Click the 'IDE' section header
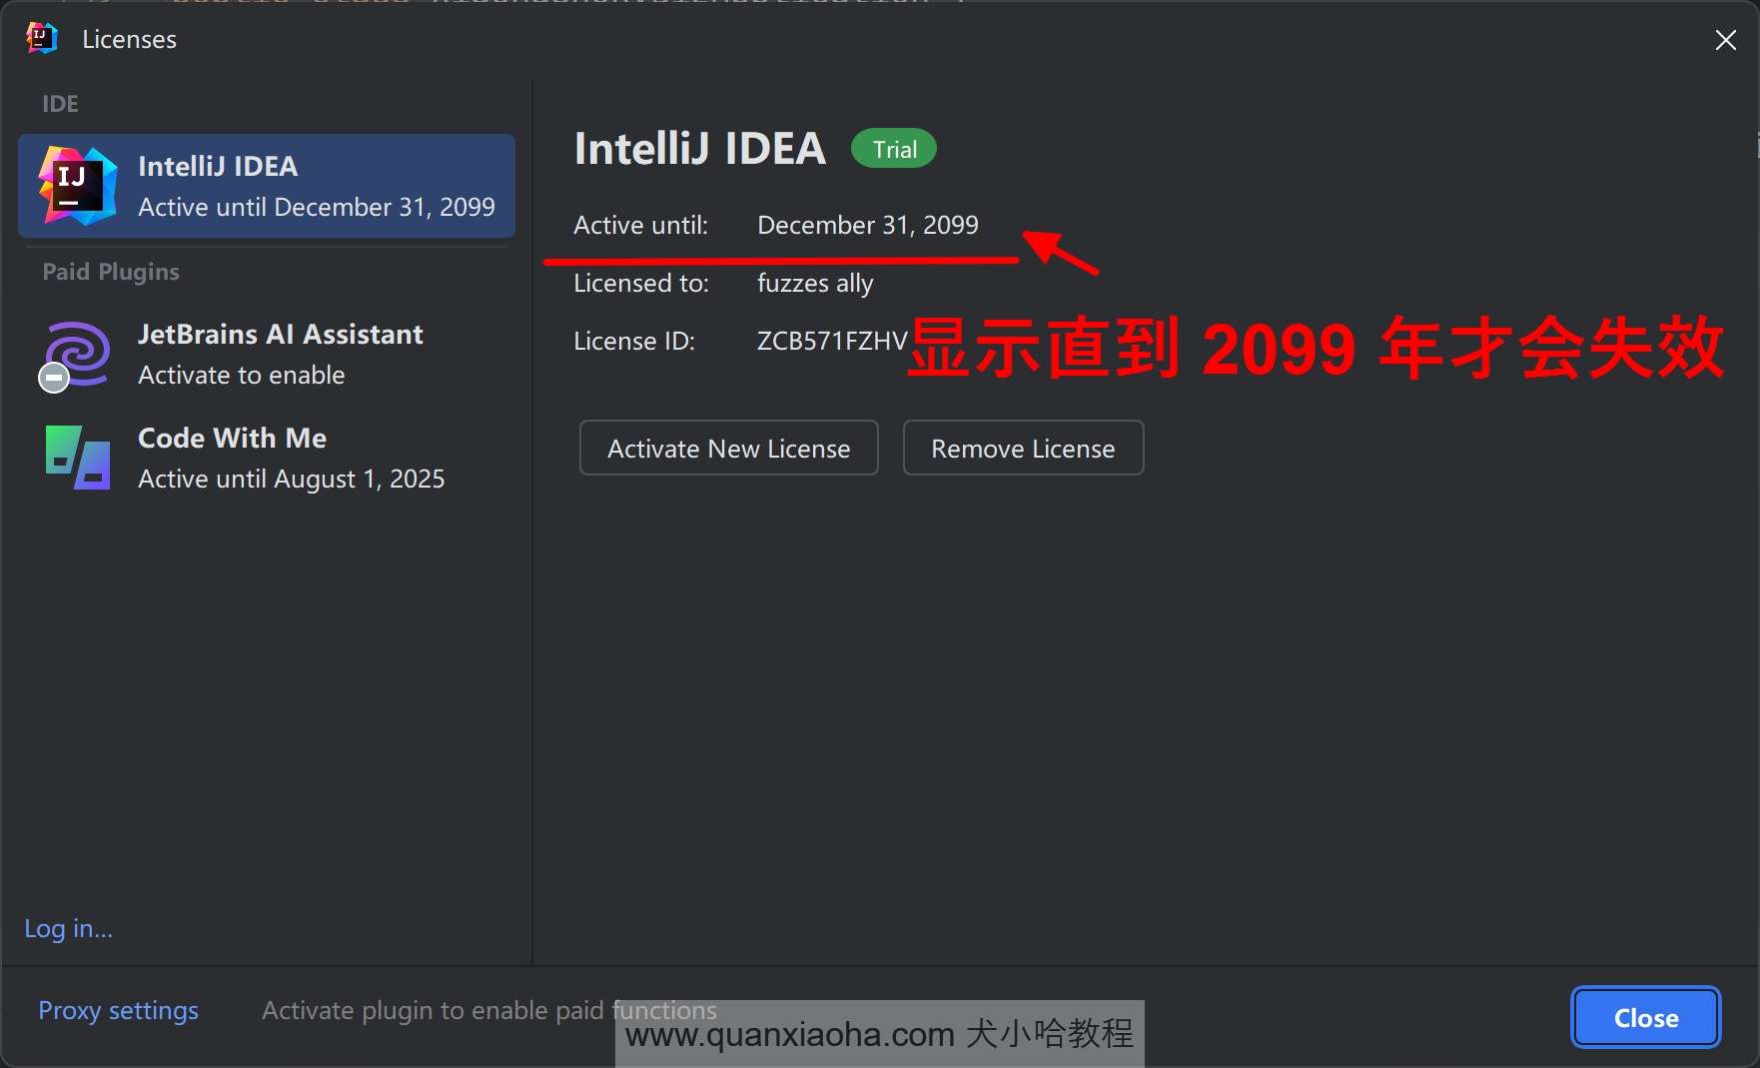 click(x=60, y=104)
